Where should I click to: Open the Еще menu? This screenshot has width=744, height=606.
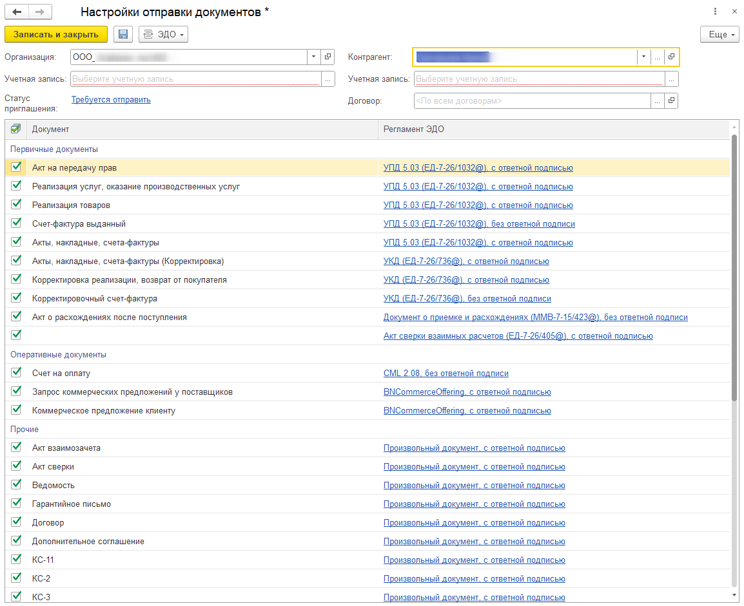tap(720, 34)
